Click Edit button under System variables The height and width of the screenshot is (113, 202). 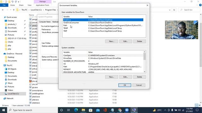126,77
